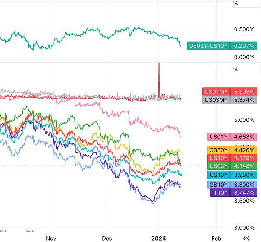Viewport: 261px width, 242px height.
Task: Open the lower pane percent scale menu
Action: [x=236, y=69]
